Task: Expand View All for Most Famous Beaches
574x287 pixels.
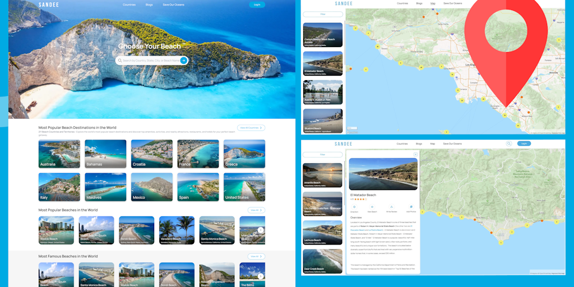Action: pos(256,256)
